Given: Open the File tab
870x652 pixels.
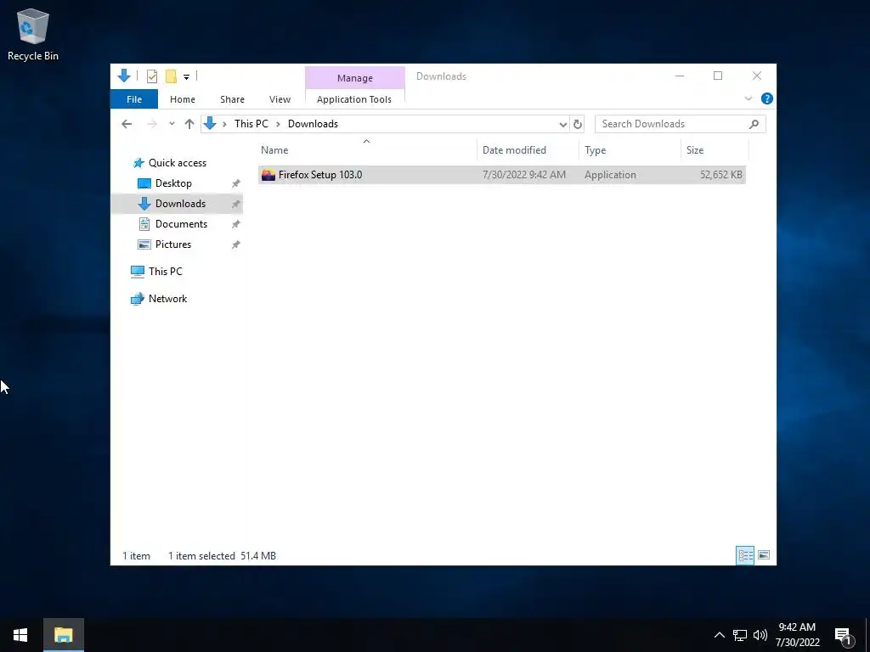Looking at the screenshot, I should (x=134, y=99).
